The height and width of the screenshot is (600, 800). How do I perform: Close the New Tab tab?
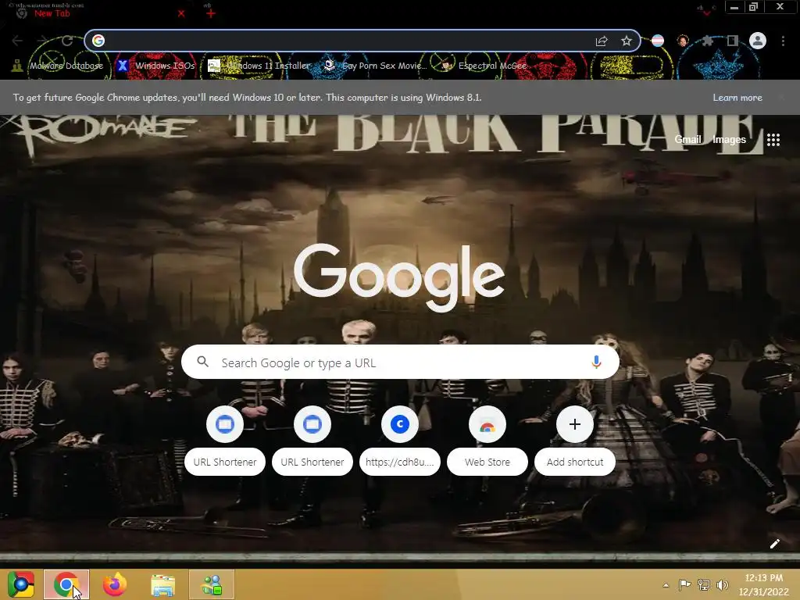pos(181,14)
